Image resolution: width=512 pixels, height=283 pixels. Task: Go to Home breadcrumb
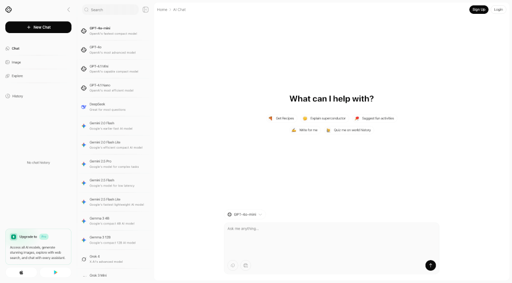pyautogui.click(x=162, y=10)
